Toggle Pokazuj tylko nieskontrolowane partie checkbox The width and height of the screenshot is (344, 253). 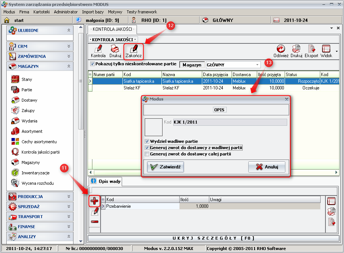pyautogui.click(x=92, y=64)
